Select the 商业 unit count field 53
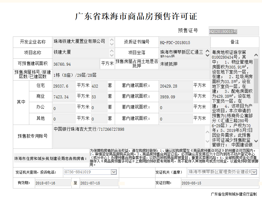Screen dimensions: 262x199 click(99, 97)
